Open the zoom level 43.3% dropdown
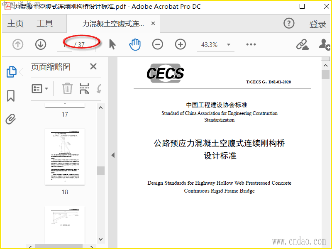The height and width of the screenshot is (249, 332). (229, 44)
